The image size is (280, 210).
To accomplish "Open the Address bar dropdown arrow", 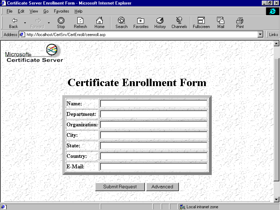I will point(260,34).
